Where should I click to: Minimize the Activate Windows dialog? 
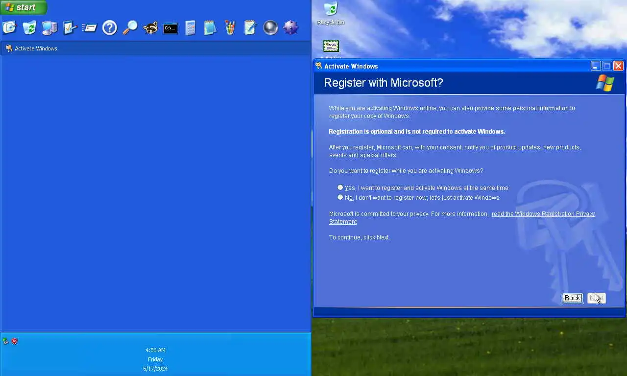595,66
